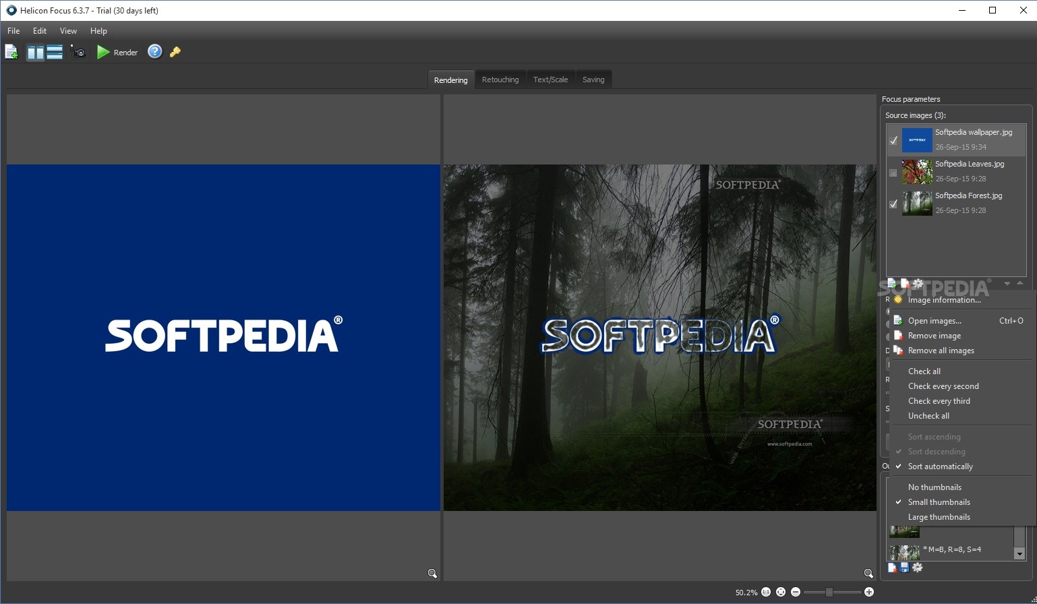Click output list scrollbar down arrow
The width and height of the screenshot is (1037, 604).
pyautogui.click(x=1019, y=554)
